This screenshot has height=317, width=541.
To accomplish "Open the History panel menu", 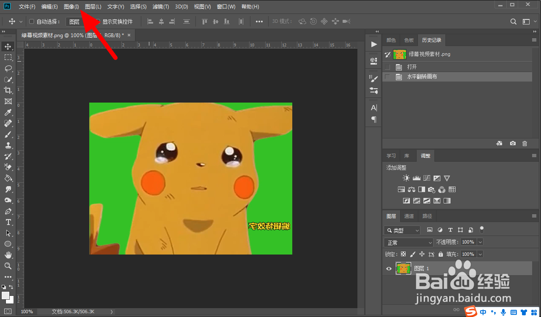I will (534, 40).
